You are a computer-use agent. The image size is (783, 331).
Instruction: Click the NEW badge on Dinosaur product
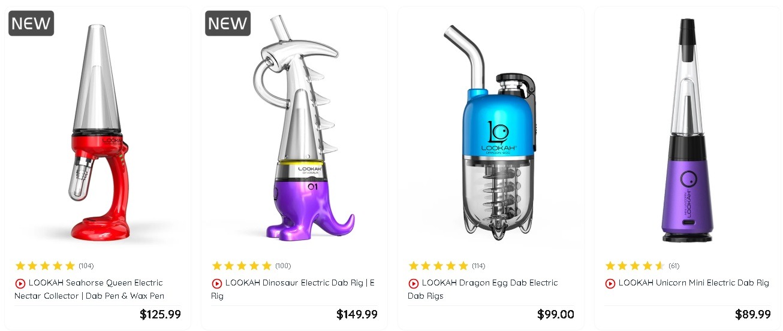[x=228, y=23]
